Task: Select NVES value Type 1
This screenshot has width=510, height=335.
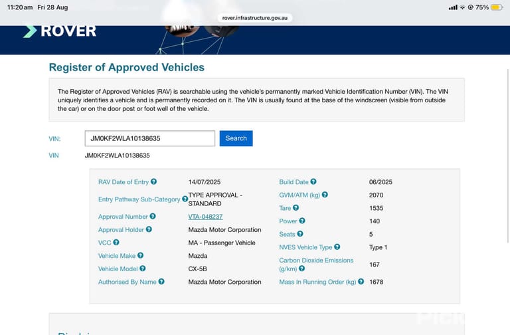Action: 378,247
